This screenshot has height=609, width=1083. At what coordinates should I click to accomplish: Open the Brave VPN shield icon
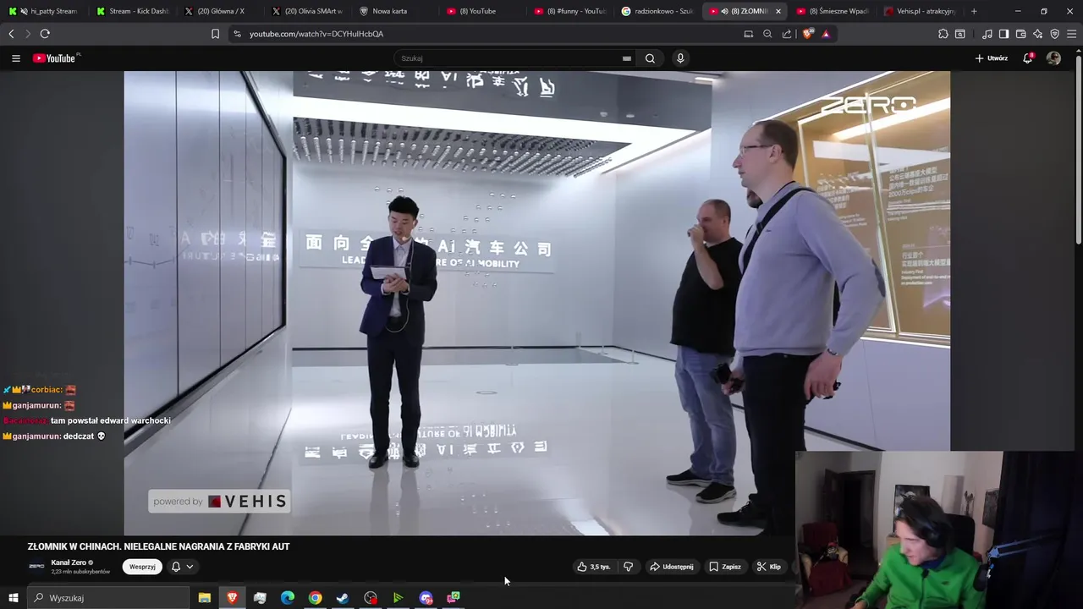click(x=1054, y=34)
